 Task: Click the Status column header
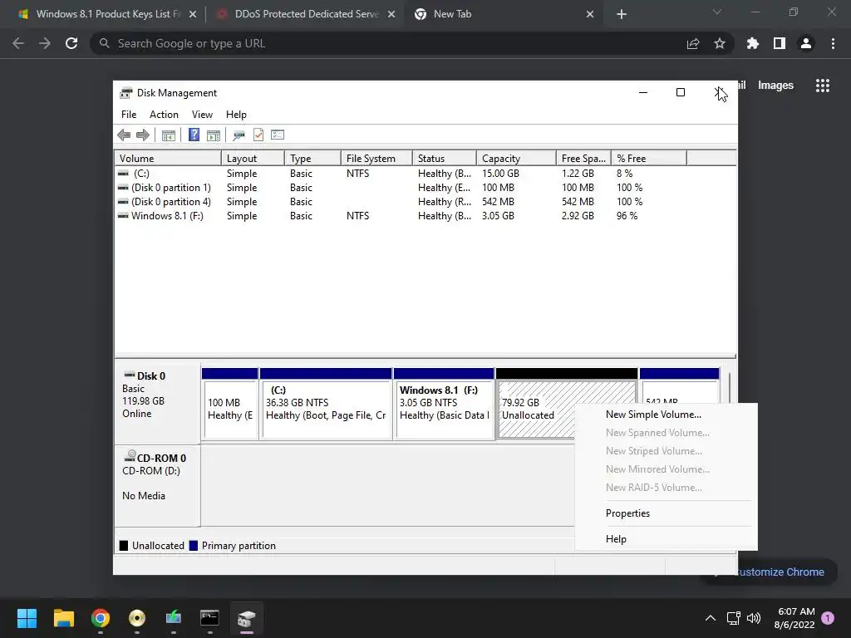(x=445, y=159)
